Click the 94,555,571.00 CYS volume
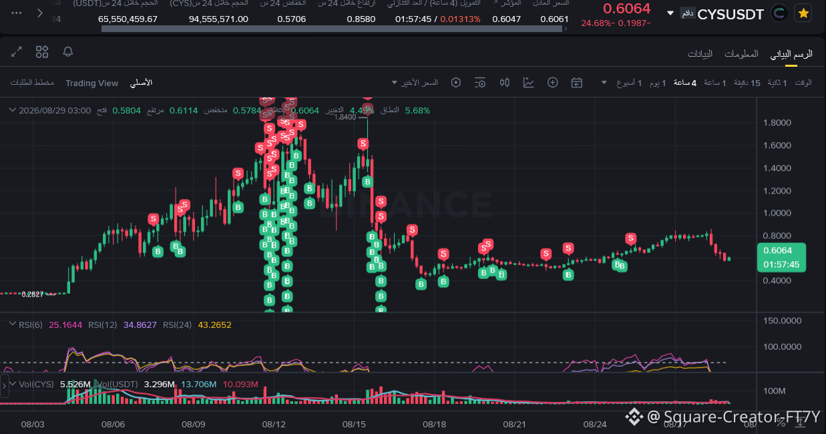This screenshot has width=826, height=434. (x=218, y=19)
